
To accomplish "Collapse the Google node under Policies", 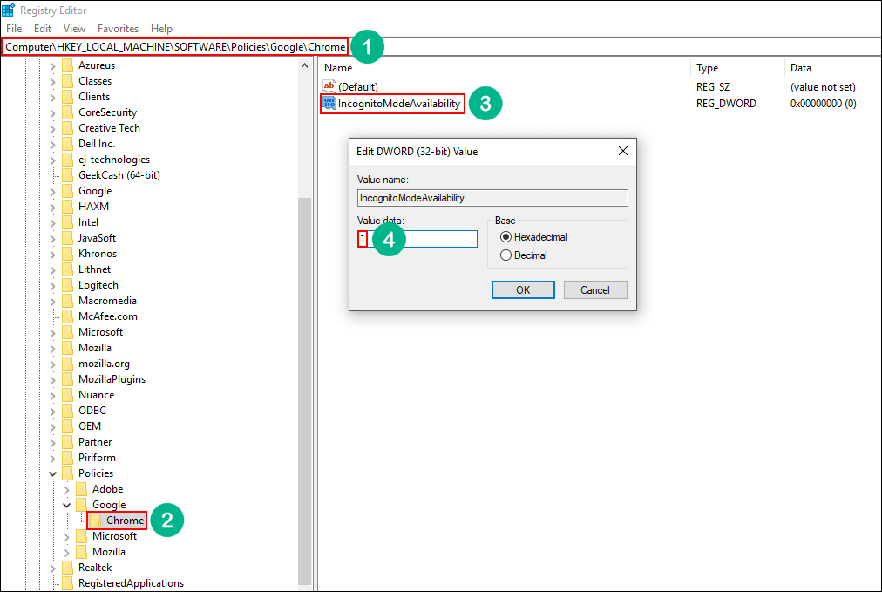I will click(x=66, y=505).
